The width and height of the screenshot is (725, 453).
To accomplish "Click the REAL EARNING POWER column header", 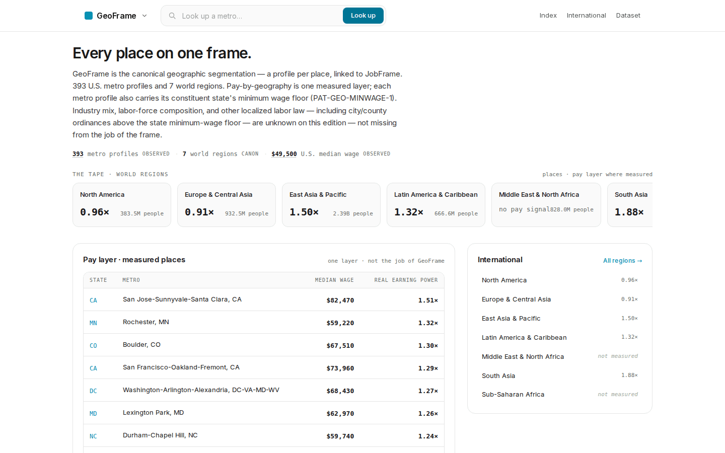I will (406, 280).
